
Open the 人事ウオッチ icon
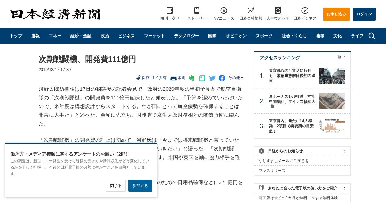[x=278, y=11]
